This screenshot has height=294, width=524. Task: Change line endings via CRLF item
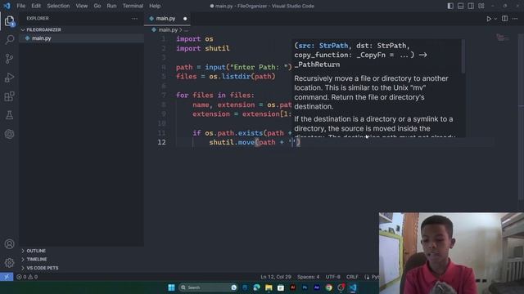(x=352, y=277)
